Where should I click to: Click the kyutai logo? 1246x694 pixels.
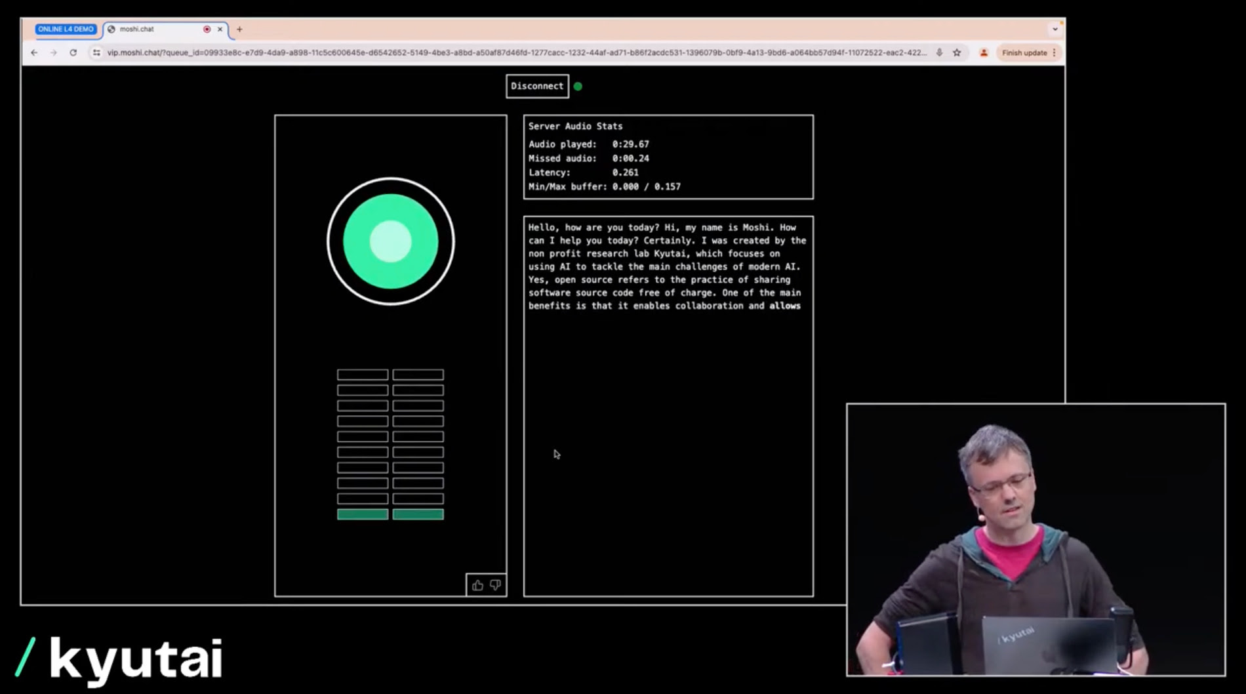click(x=120, y=659)
